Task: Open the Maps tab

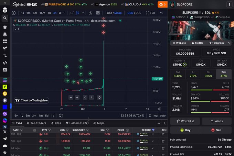Action: pyautogui.click(x=99, y=123)
